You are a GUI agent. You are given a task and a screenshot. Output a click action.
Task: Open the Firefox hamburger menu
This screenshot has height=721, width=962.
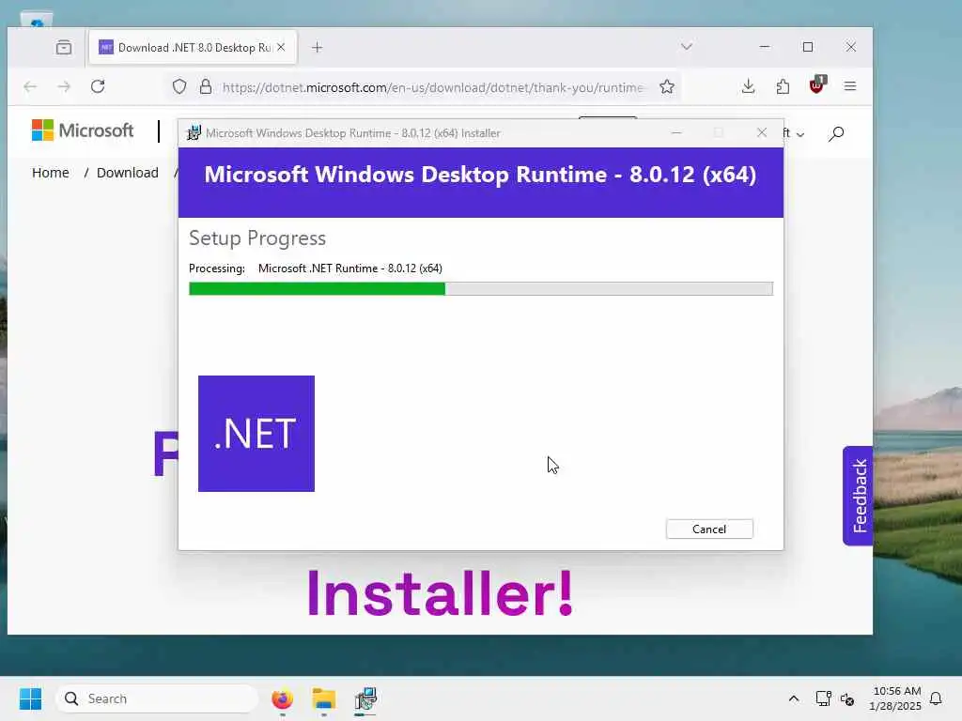pyautogui.click(x=849, y=86)
